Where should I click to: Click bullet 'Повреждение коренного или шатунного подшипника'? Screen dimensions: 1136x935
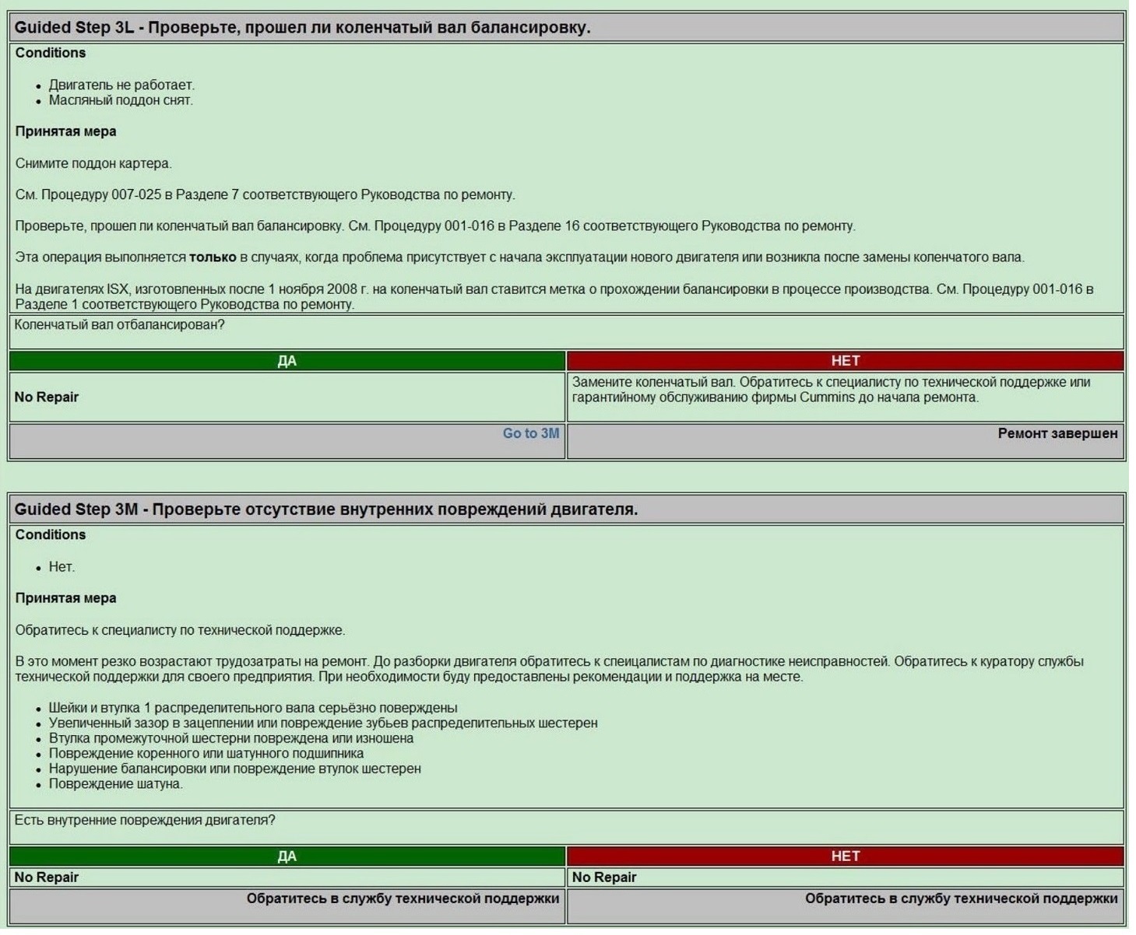click(x=206, y=754)
